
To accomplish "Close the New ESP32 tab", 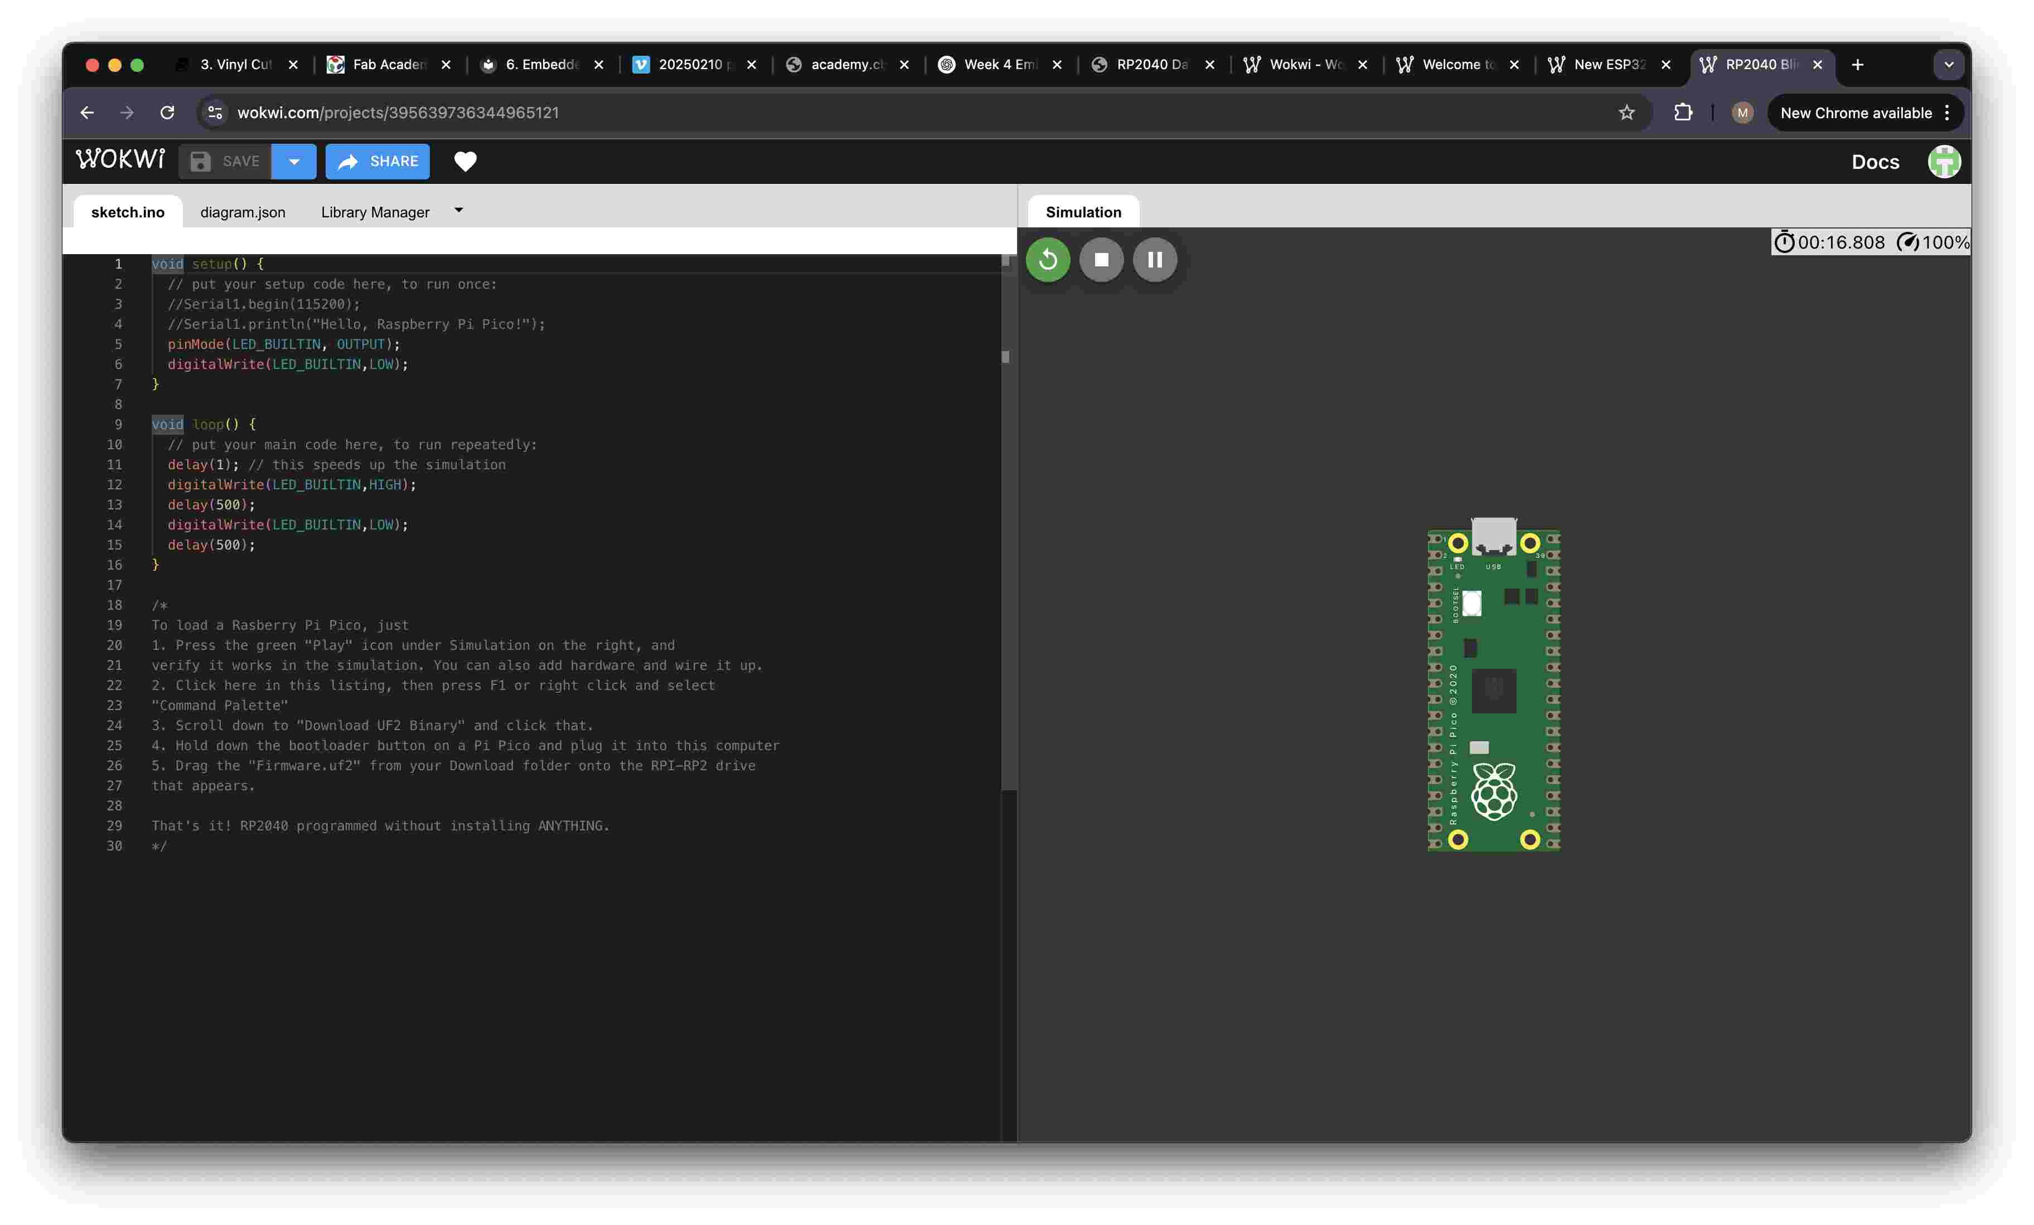I will pyautogui.click(x=1666, y=64).
